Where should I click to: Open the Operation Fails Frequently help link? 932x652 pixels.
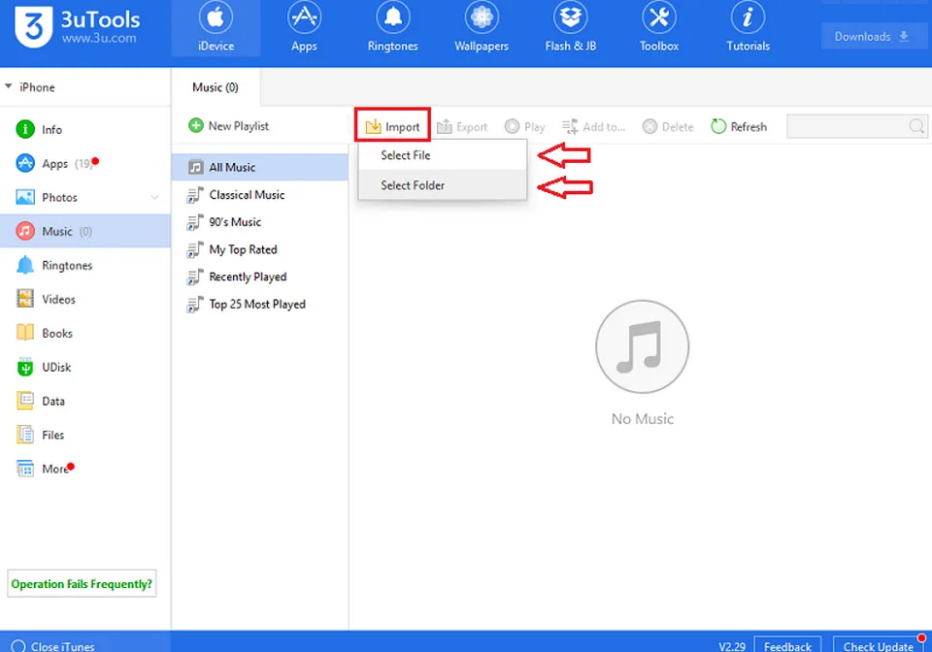(82, 583)
